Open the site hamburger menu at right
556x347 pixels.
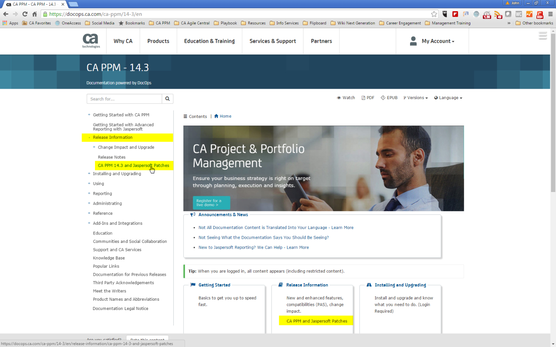pos(543,36)
